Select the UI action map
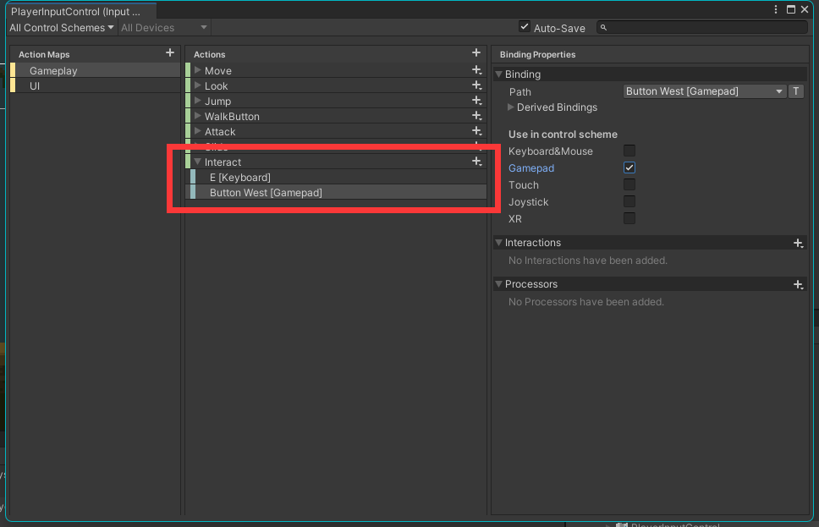Image resolution: width=819 pixels, height=527 pixels. [x=96, y=85]
